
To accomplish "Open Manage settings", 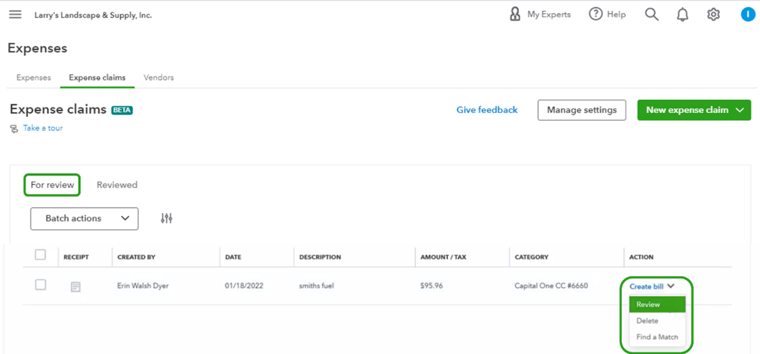I will (x=581, y=110).
